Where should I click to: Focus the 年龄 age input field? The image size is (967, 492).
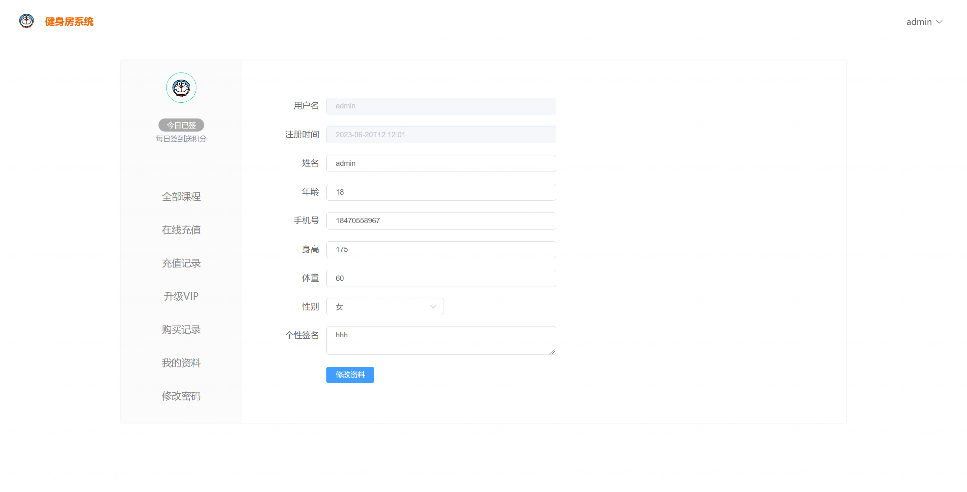pyautogui.click(x=441, y=192)
